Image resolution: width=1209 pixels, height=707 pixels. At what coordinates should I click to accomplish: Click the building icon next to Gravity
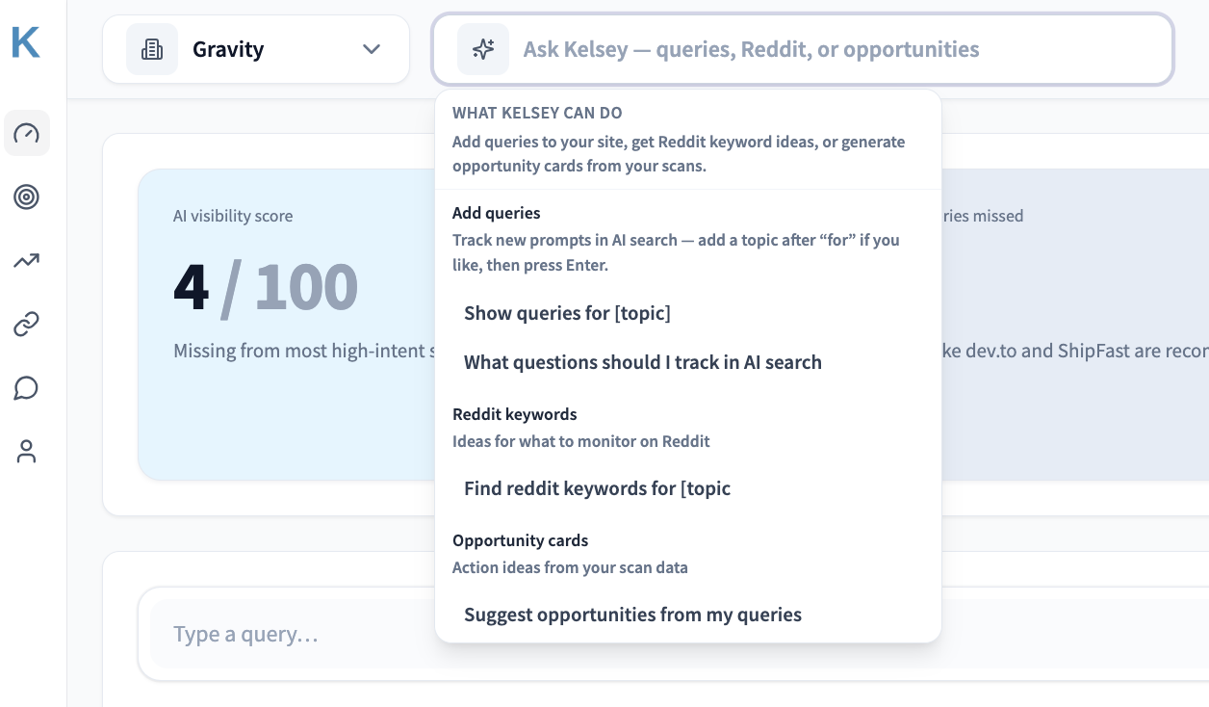(152, 49)
